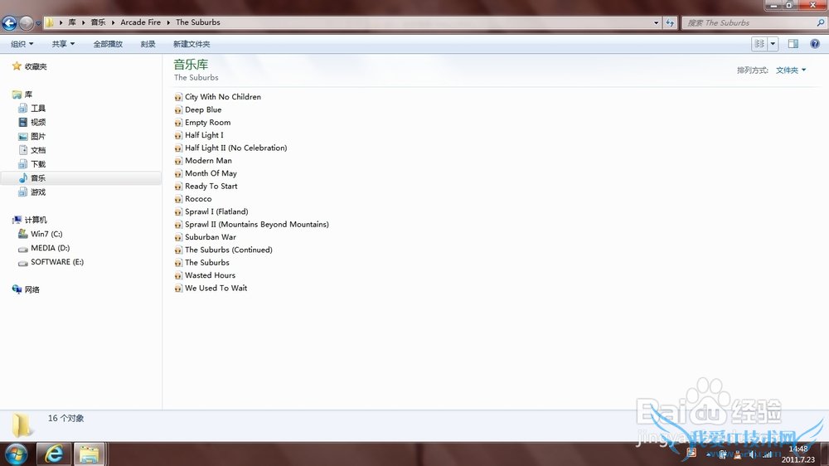This screenshot has height=466, width=829.
Task: Select The Suburbs (Continued) file
Action: pos(224,250)
